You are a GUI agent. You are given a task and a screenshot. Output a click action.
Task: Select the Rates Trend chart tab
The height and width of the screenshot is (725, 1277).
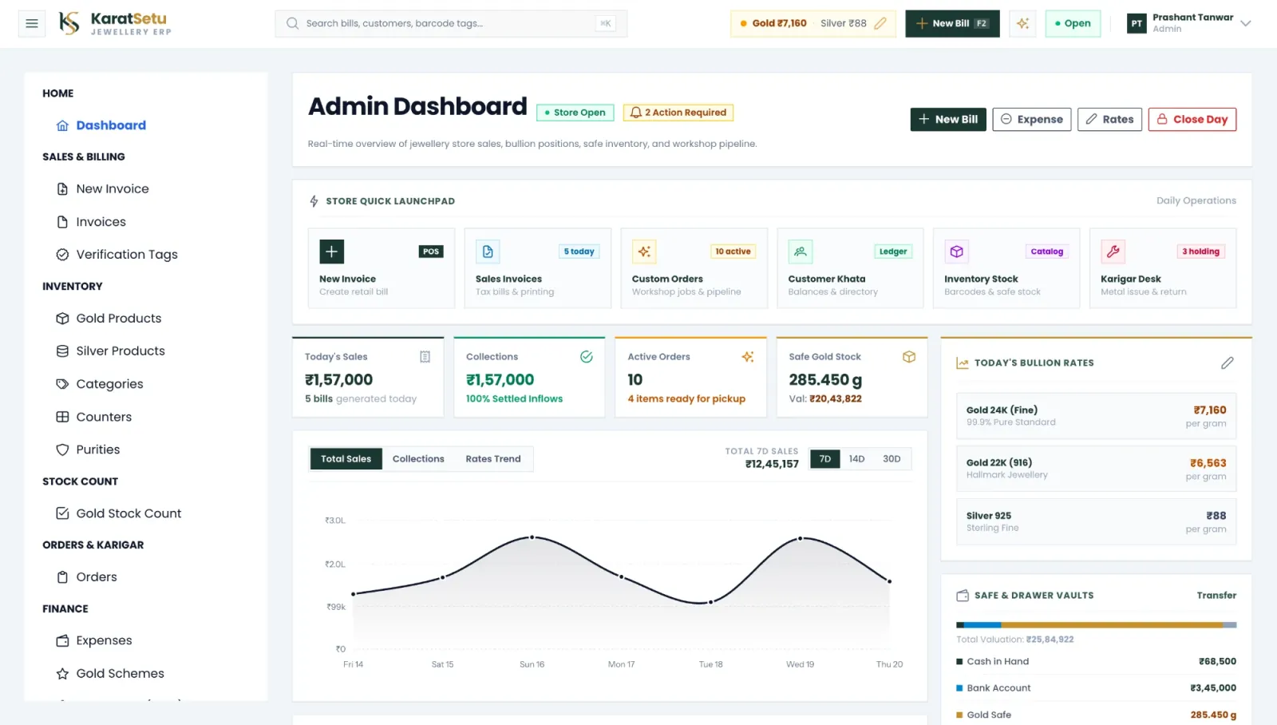coord(493,459)
